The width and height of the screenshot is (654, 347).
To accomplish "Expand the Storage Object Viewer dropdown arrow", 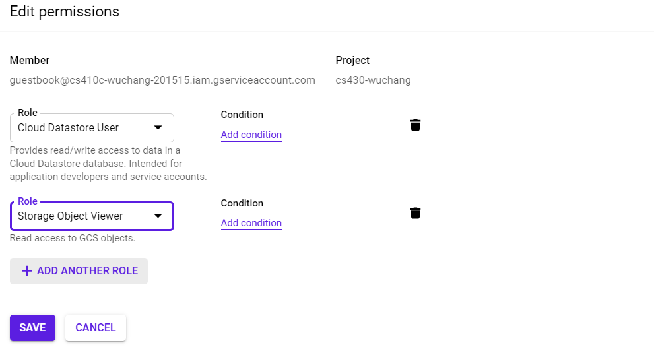I will (x=158, y=216).
